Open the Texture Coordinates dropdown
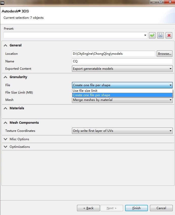Image resolution: width=175 pixels, height=215 pixels. click(x=122, y=131)
